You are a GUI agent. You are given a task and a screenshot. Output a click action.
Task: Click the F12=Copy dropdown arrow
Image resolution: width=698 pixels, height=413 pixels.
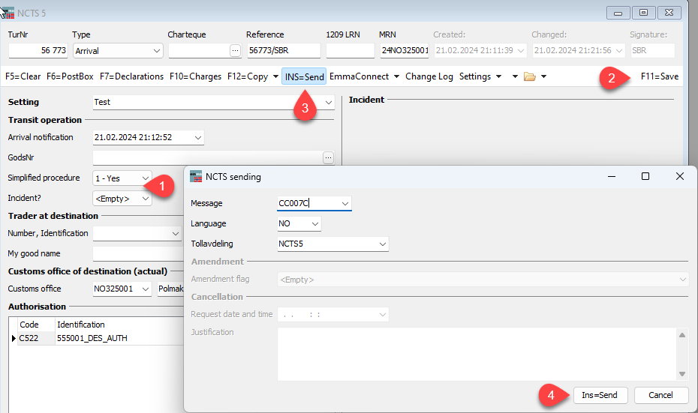(x=277, y=76)
